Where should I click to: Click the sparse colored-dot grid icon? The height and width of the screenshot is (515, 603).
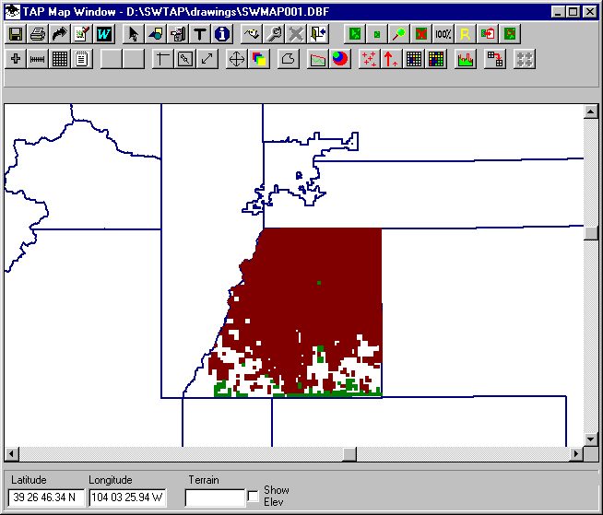pos(413,59)
